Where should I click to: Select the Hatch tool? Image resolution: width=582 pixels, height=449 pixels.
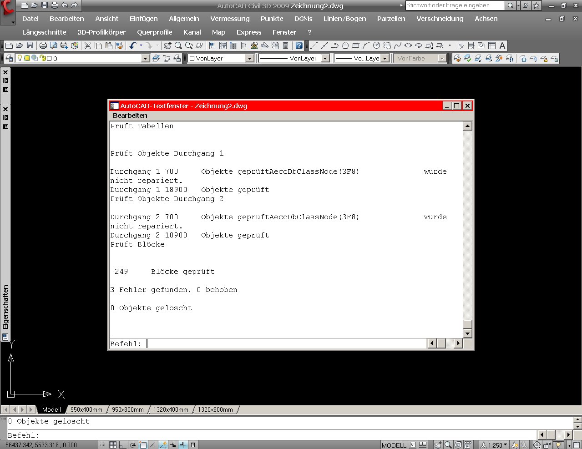[x=461, y=45]
